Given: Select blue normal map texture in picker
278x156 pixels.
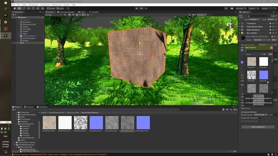Looking at the screenshot, I should pyautogui.click(x=264, y=75).
